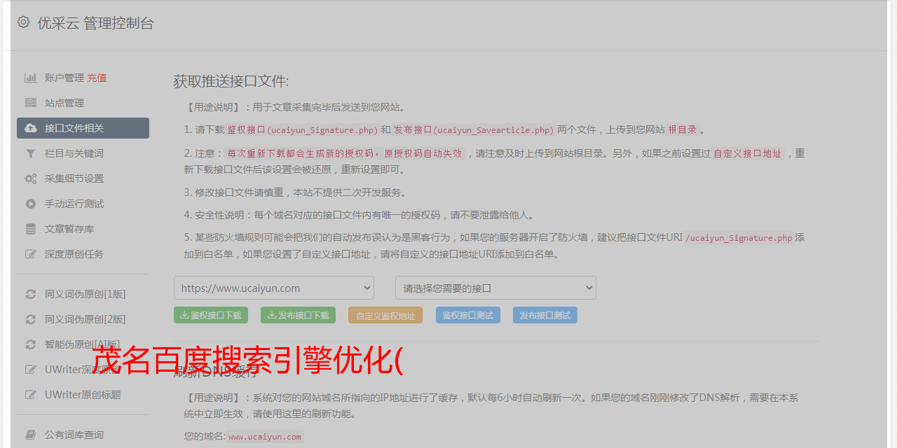Click the 优采云 管理控制台 title
The image size is (897, 448).
[x=95, y=23]
